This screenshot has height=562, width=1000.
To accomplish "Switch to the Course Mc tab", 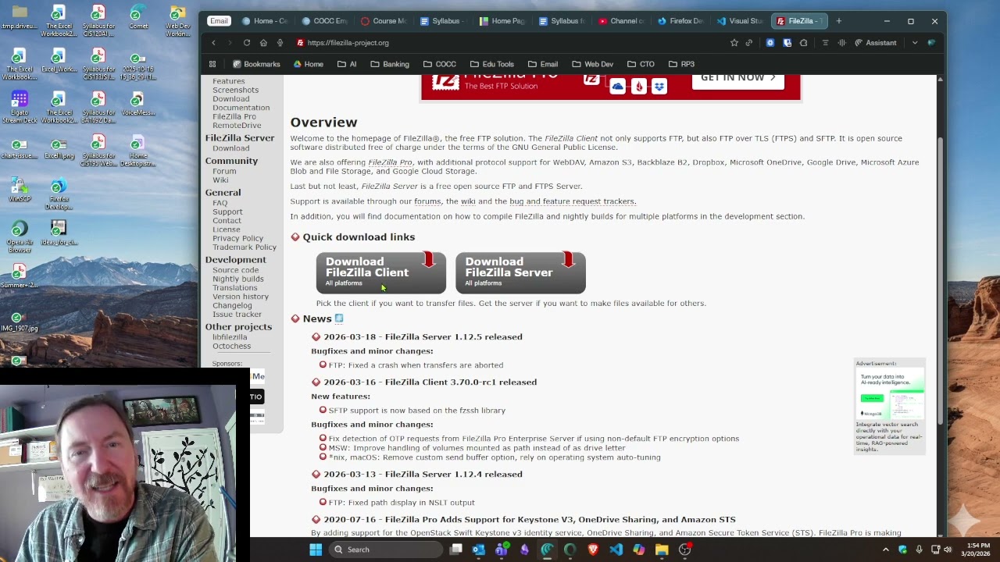I will click(x=384, y=21).
